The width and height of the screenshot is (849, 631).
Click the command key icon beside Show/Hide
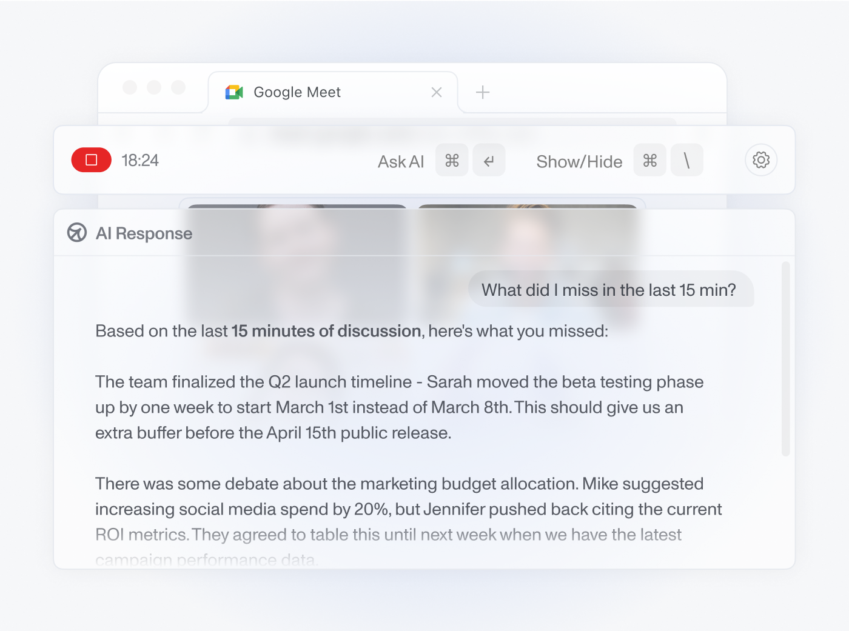point(649,160)
